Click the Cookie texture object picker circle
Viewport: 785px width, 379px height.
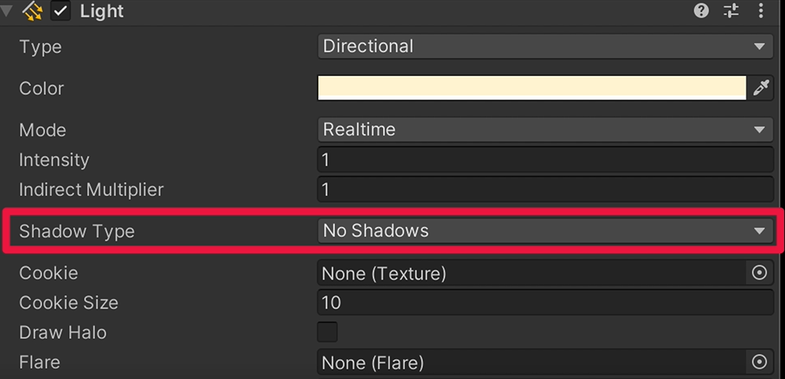(x=759, y=273)
